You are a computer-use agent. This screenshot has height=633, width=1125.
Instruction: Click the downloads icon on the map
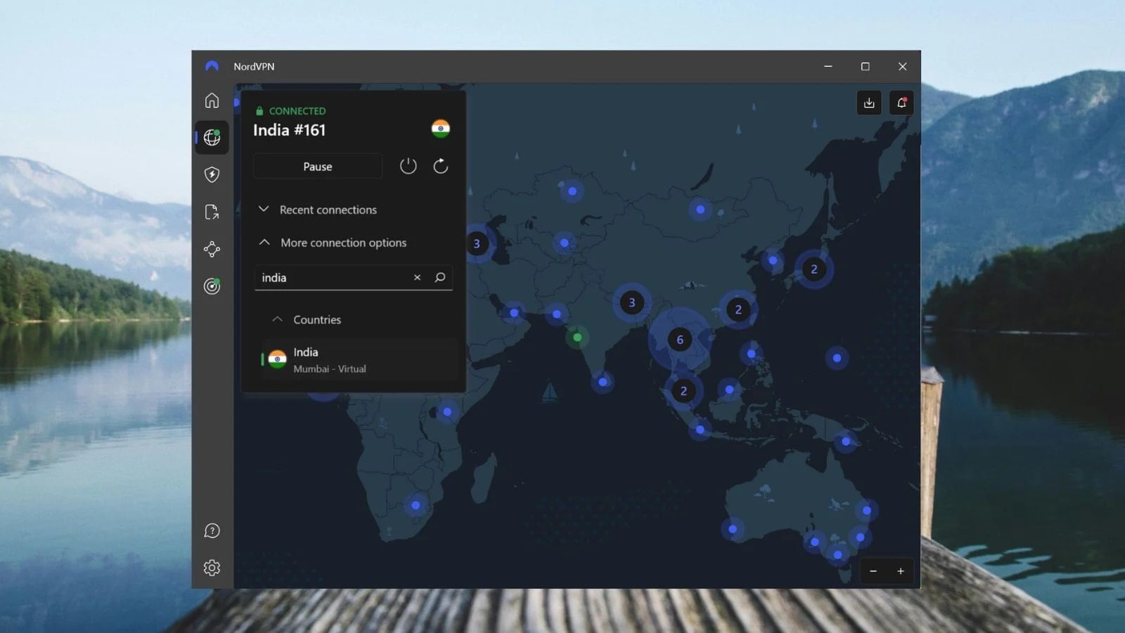point(869,103)
